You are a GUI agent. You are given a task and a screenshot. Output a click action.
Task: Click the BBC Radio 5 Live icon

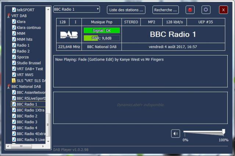pyautogui.click(x=14, y=139)
